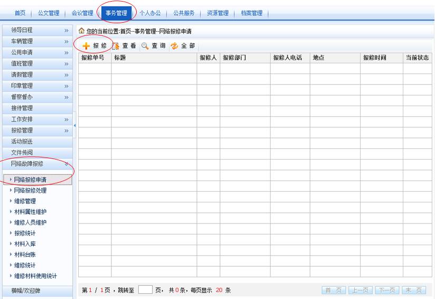
Task: Click the 当前状态 column header
Action: click(417, 58)
